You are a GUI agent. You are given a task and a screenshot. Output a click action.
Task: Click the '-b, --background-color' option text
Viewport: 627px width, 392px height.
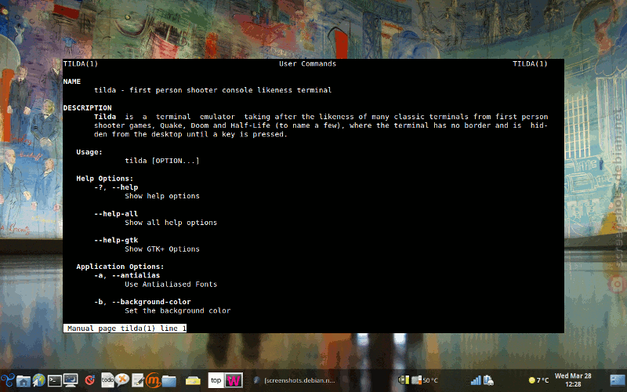pyautogui.click(x=143, y=302)
